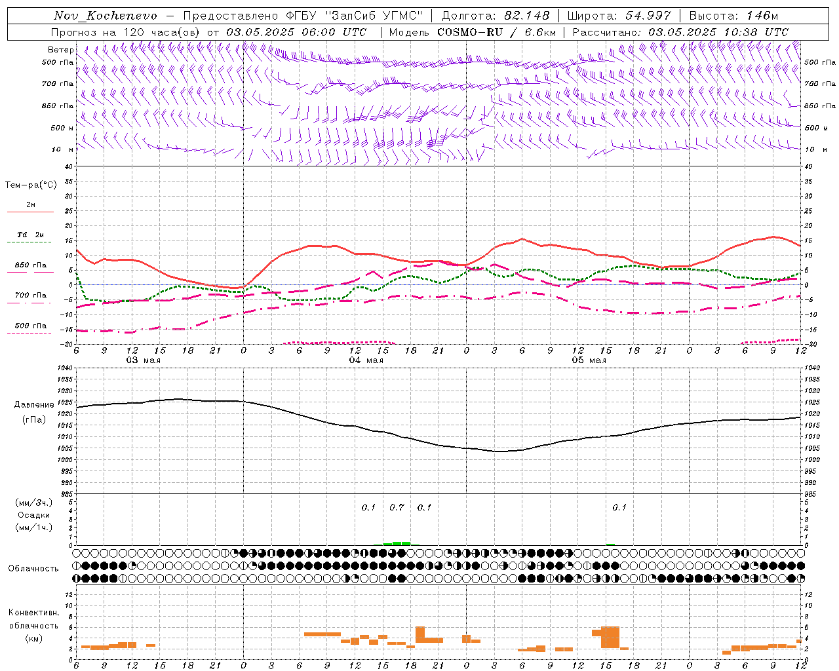This screenshot has height=671, width=839.
Task: Click the 03 мая date label
Action: [x=143, y=360]
